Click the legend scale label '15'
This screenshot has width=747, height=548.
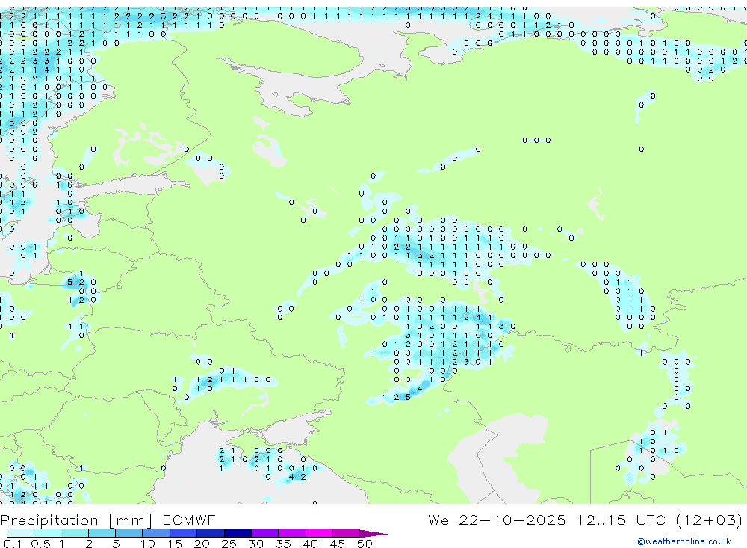tap(175, 544)
